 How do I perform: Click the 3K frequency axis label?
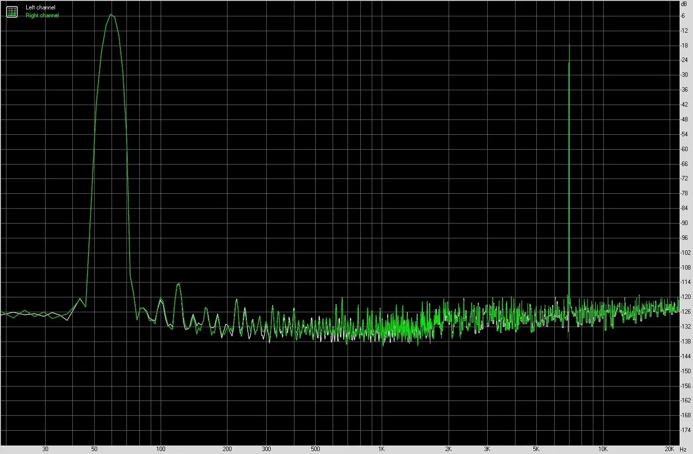coord(487,449)
